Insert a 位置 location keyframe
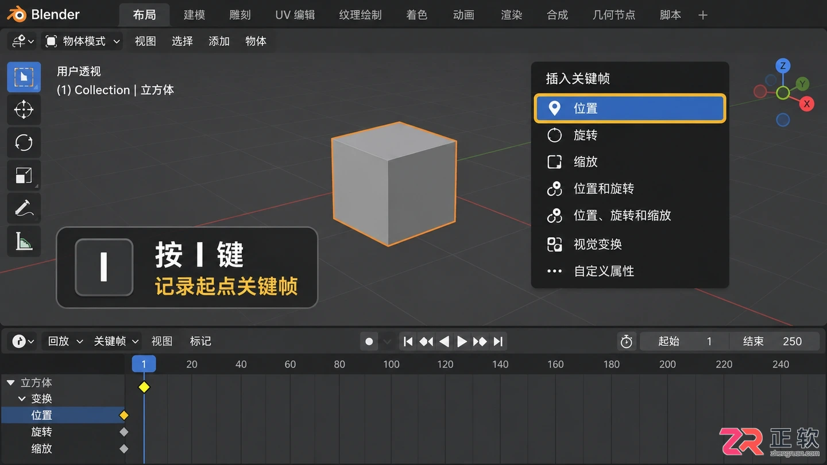Image resolution: width=827 pixels, height=465 pixels. pos(630,108)
